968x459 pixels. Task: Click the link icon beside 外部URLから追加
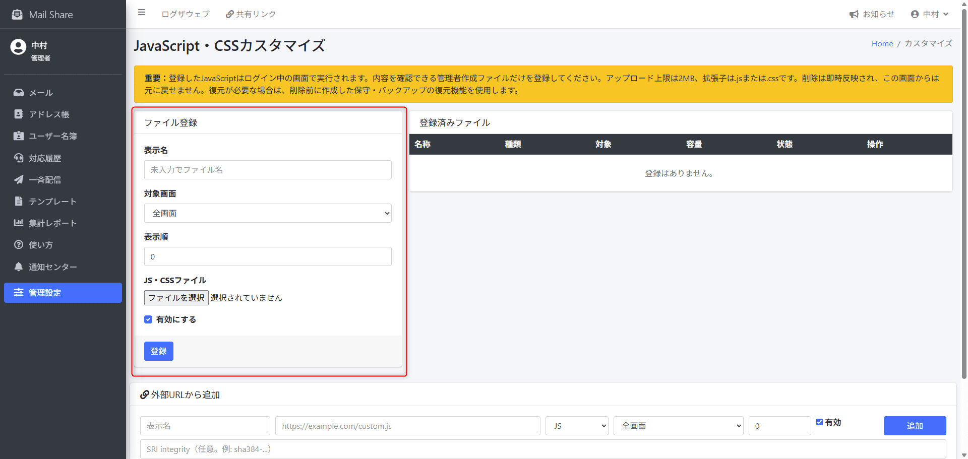pos(145,395)
